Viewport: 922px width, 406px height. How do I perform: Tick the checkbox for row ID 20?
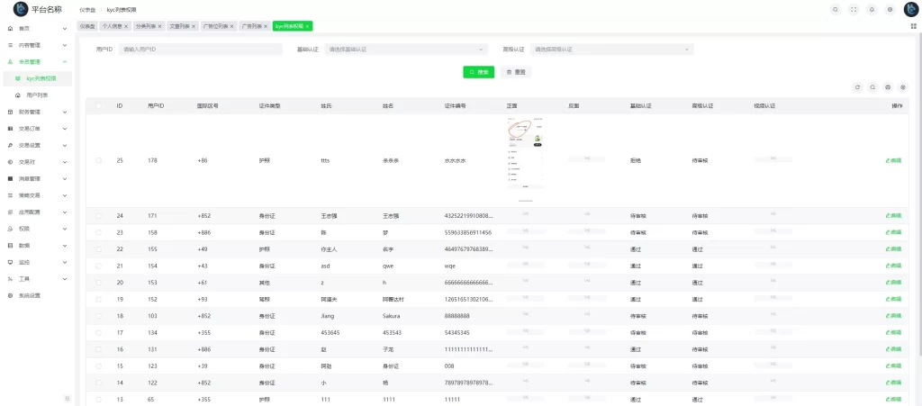point(99,283)
